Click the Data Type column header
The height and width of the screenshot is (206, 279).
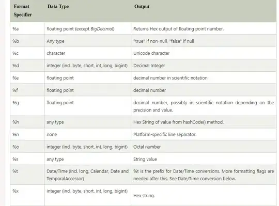point(58,7)
